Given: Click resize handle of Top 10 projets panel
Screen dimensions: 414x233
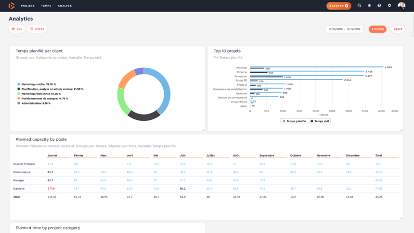Looking at the screenshot, I should click(401, 129).
